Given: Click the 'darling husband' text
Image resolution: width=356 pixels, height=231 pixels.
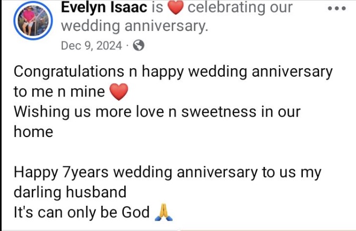Looking at the screenshot, I should click(70, 192).
